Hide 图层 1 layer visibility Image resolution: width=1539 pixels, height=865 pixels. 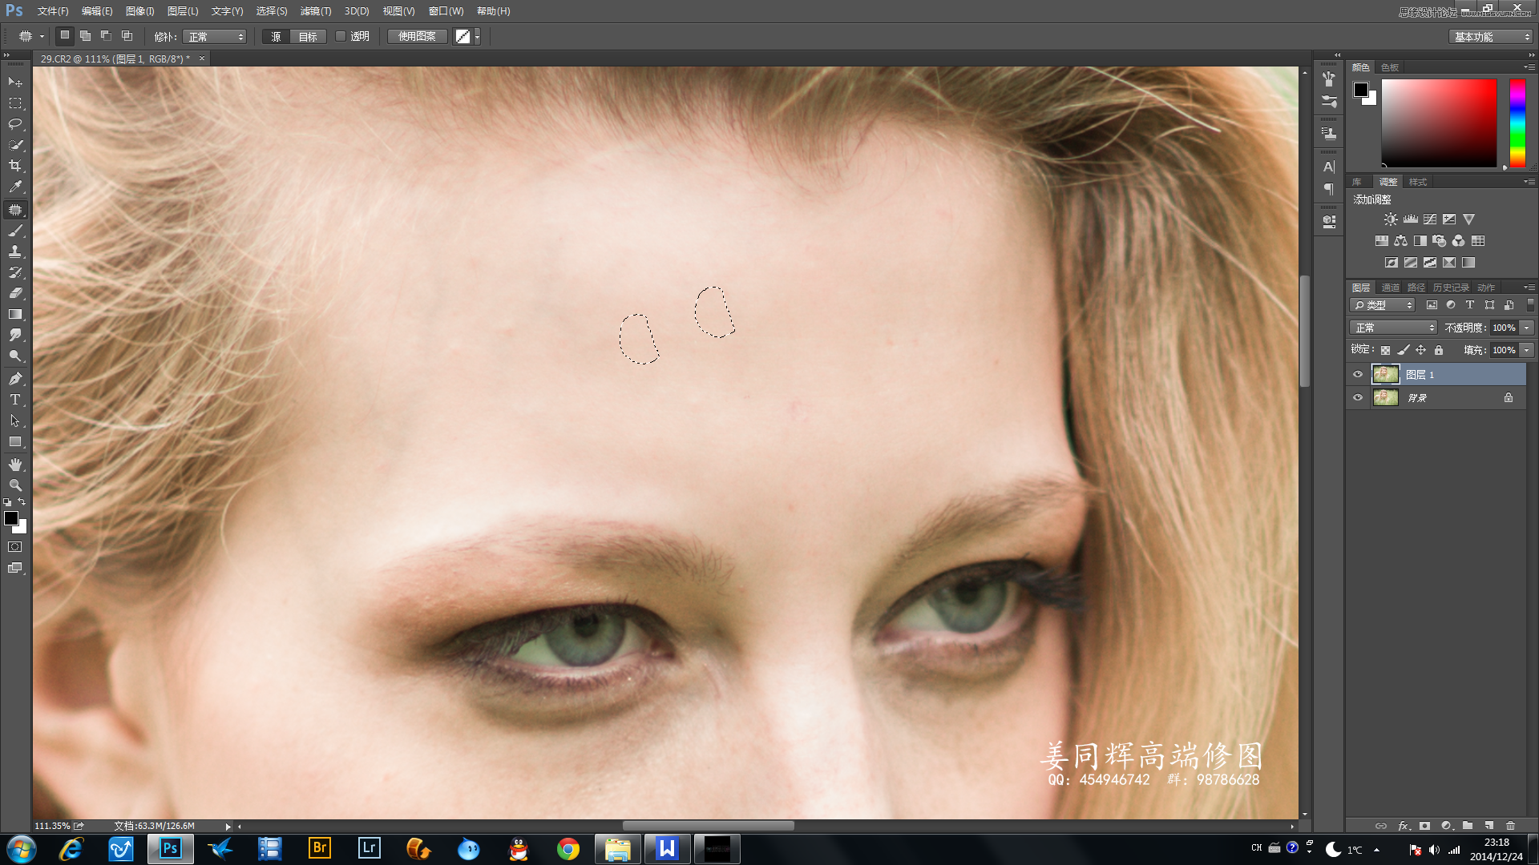click(x=1358, y=374)
